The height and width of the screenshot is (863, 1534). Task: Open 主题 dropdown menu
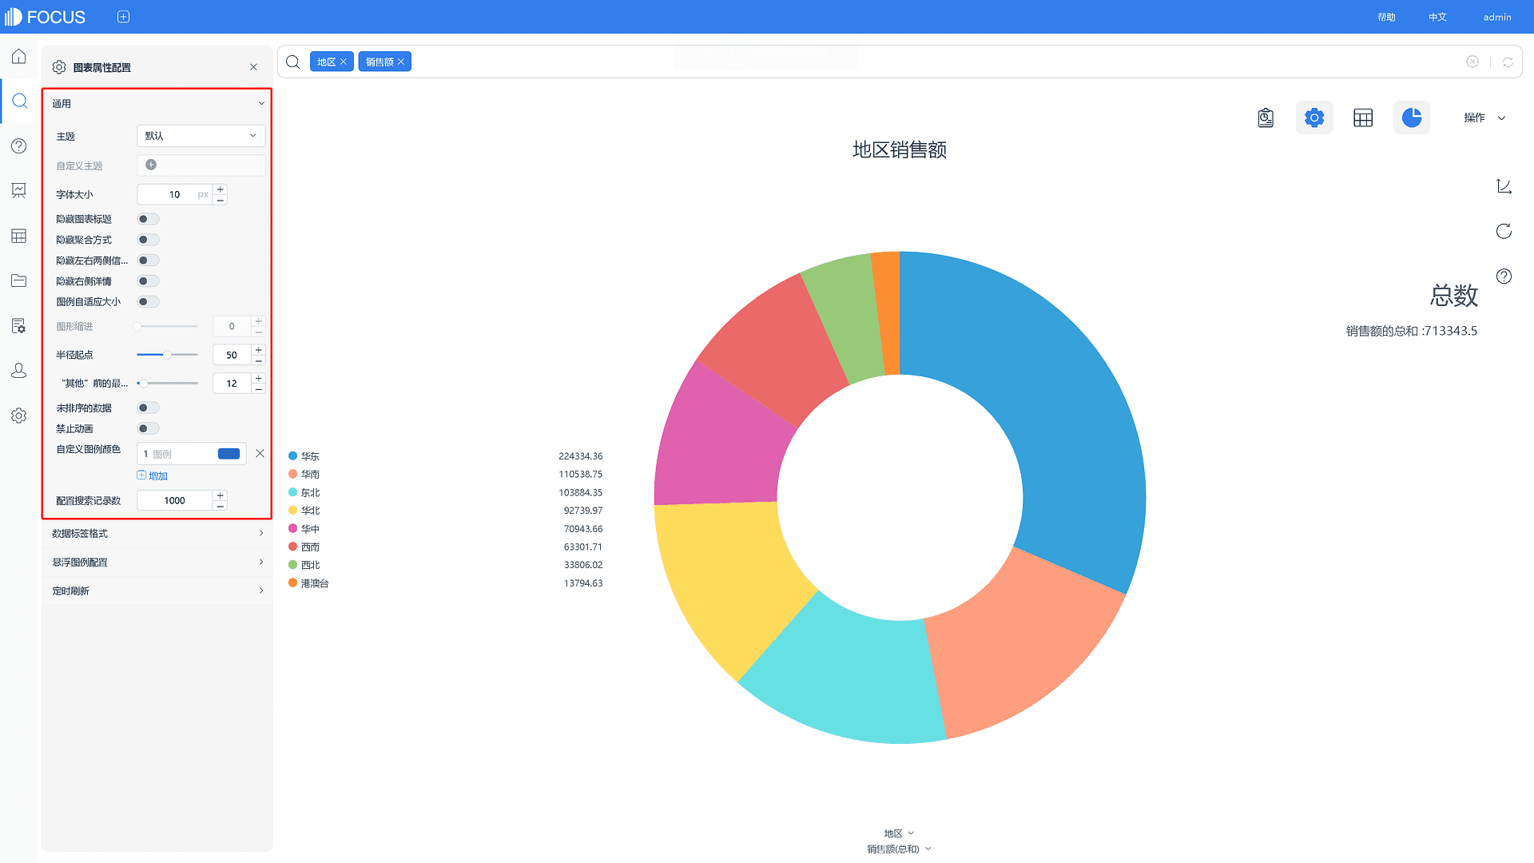pos(201,135)
